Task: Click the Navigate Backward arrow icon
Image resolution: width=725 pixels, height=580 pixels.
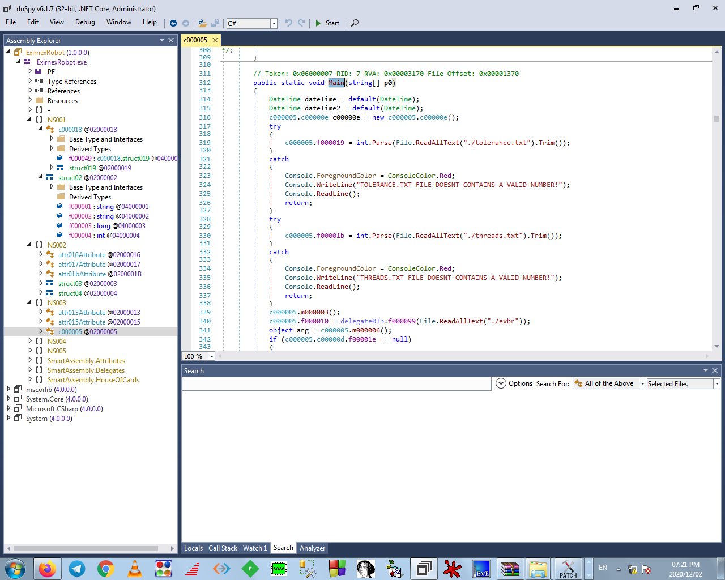Action: (x=173, y=23)
